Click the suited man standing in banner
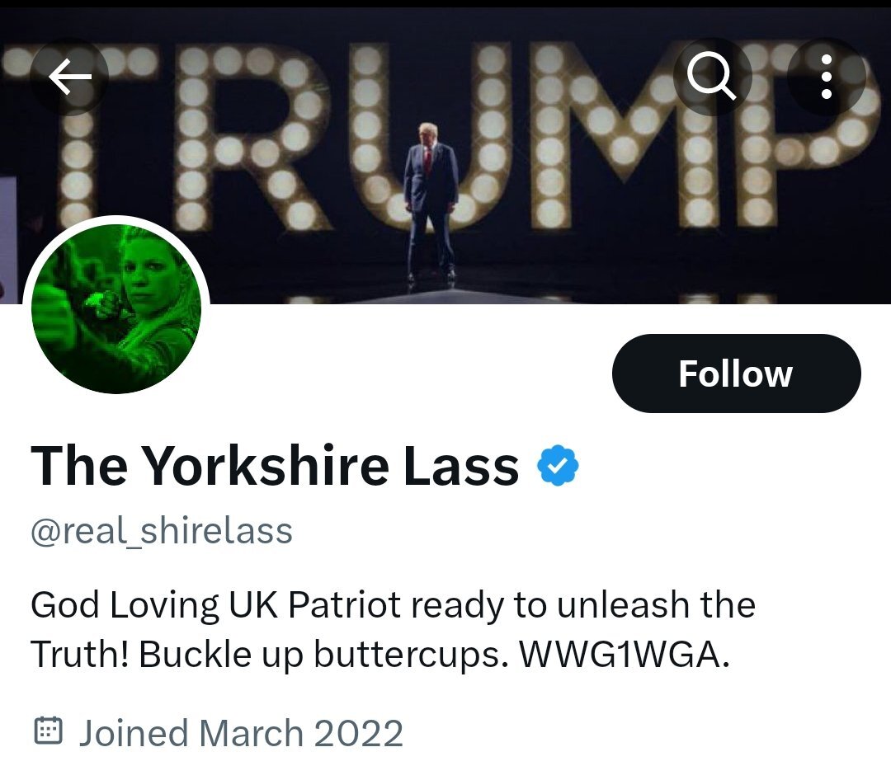The image size is (891, 780). [x=430, y=202]
